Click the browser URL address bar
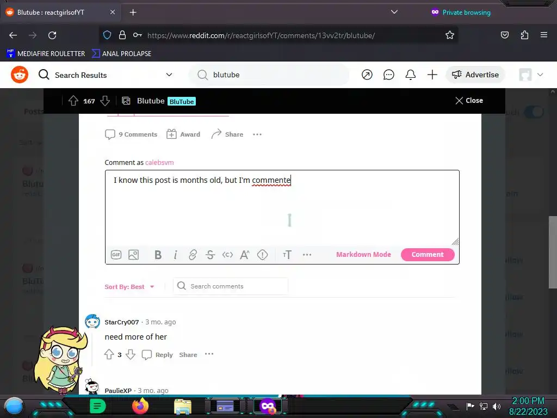 [278, 35]
